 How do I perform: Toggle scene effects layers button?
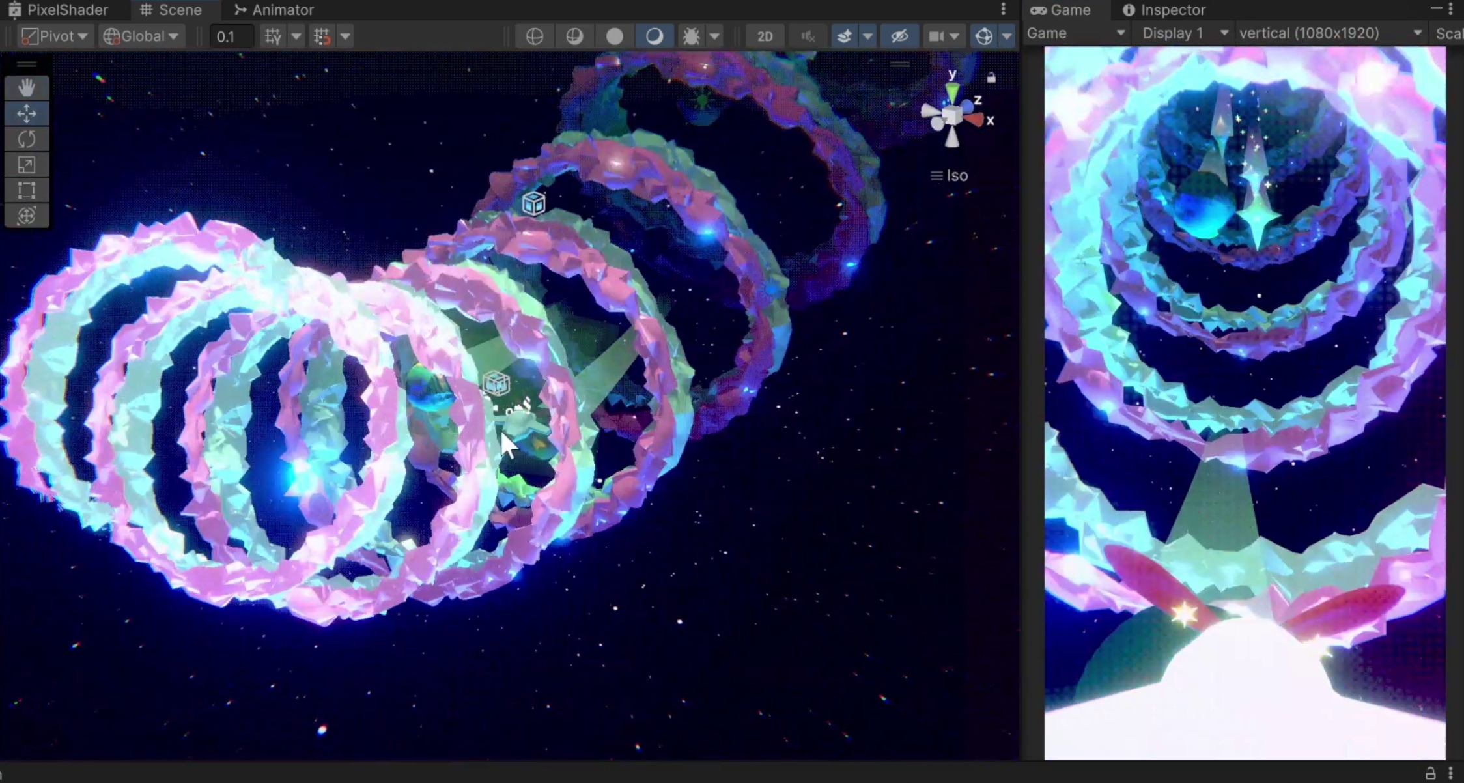(x=844, y=36)
